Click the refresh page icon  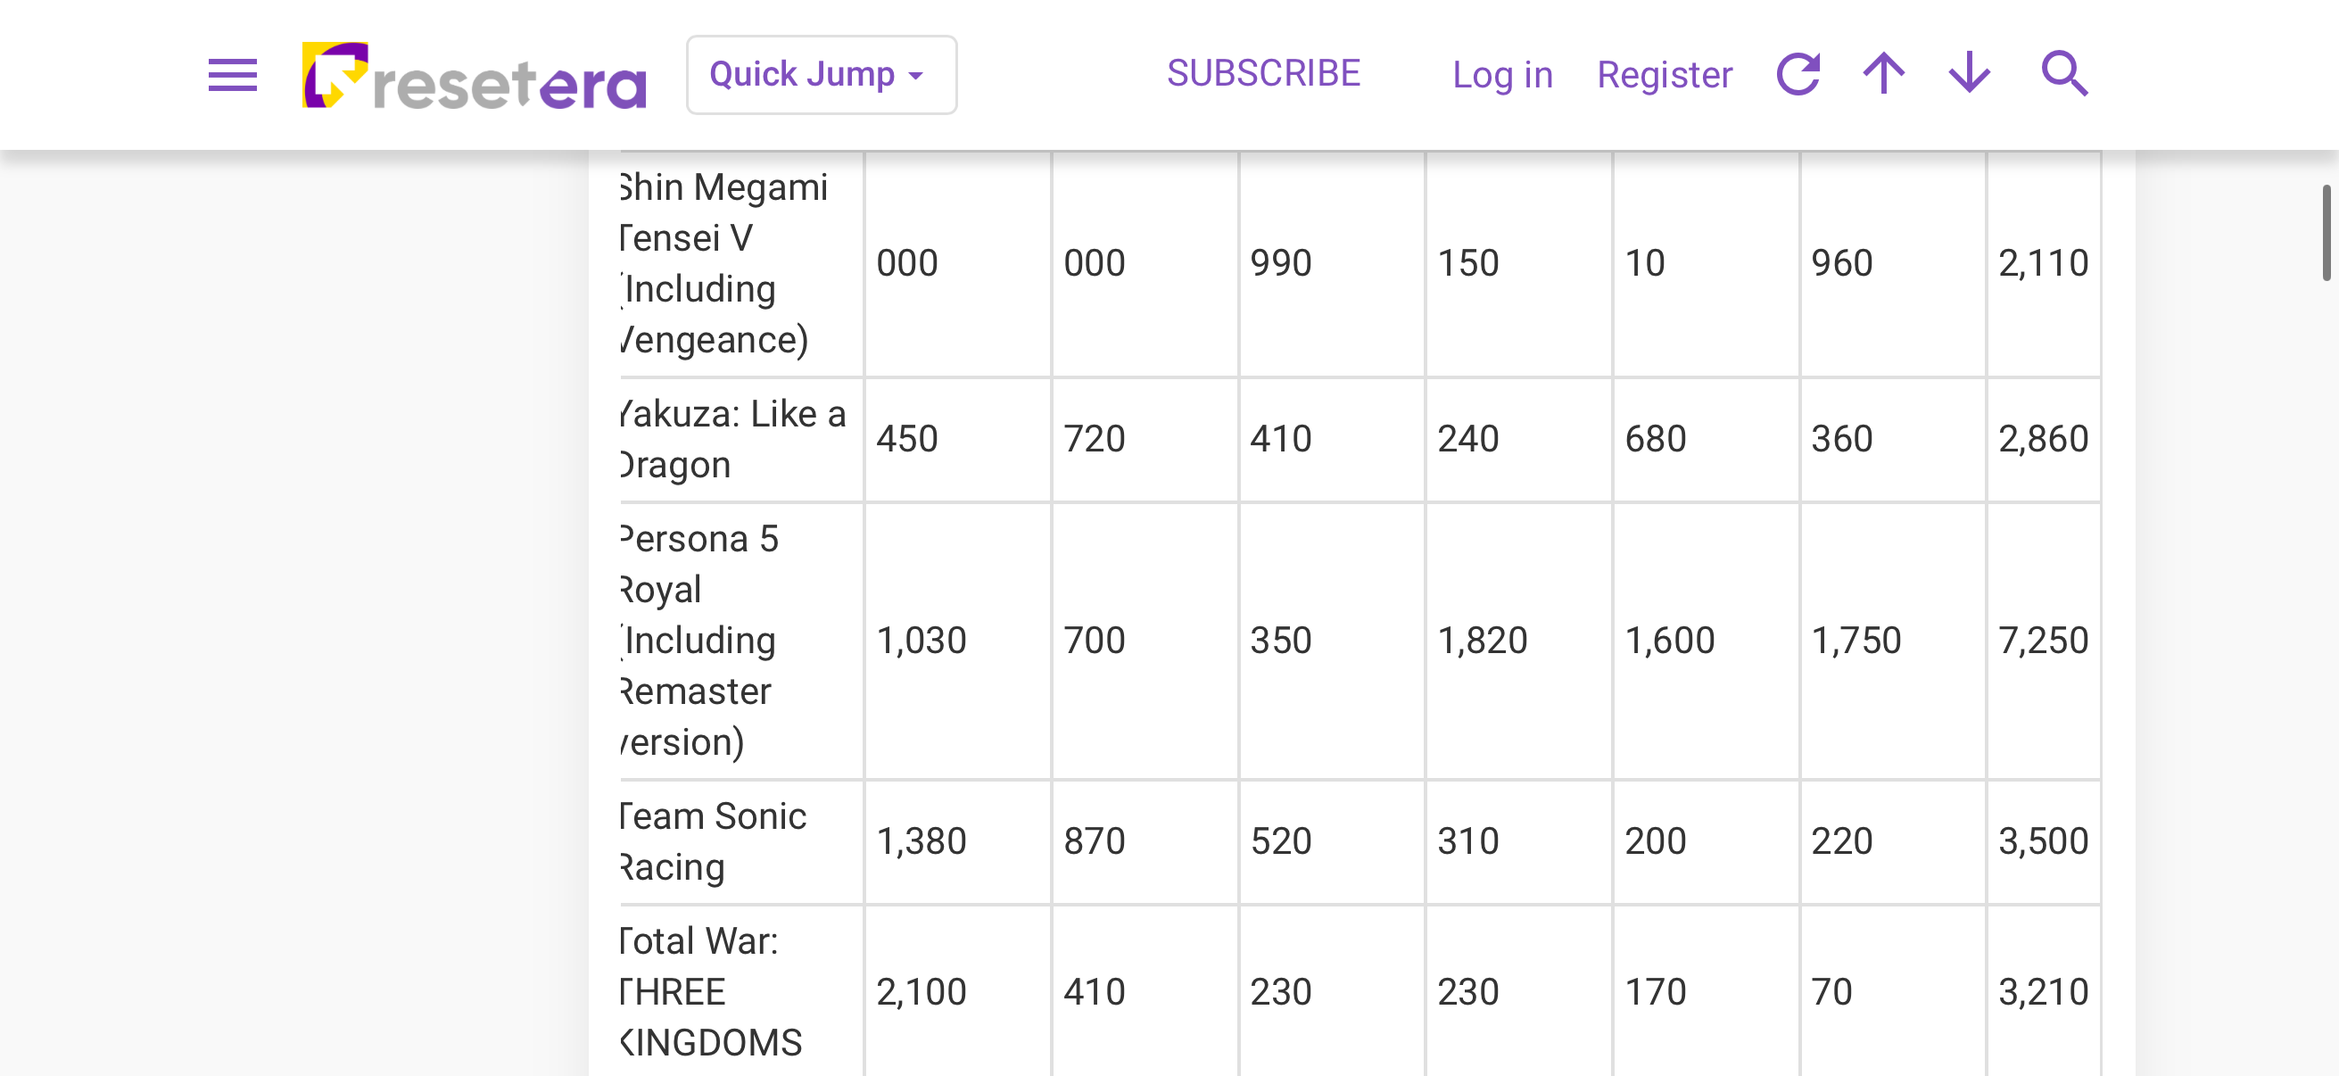[1798, 73]
